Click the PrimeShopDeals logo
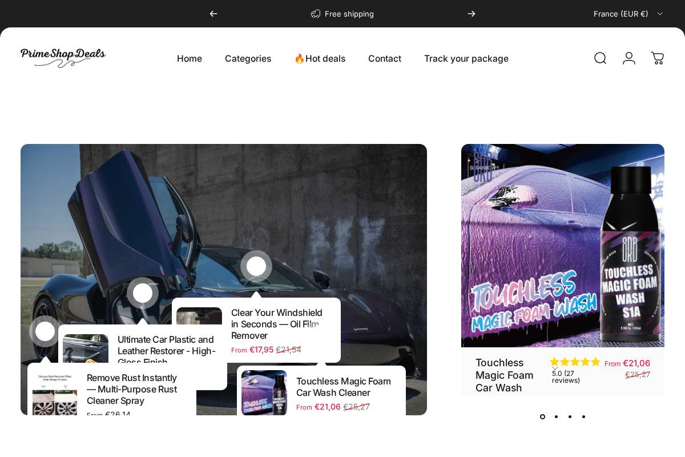 point(63,58)
